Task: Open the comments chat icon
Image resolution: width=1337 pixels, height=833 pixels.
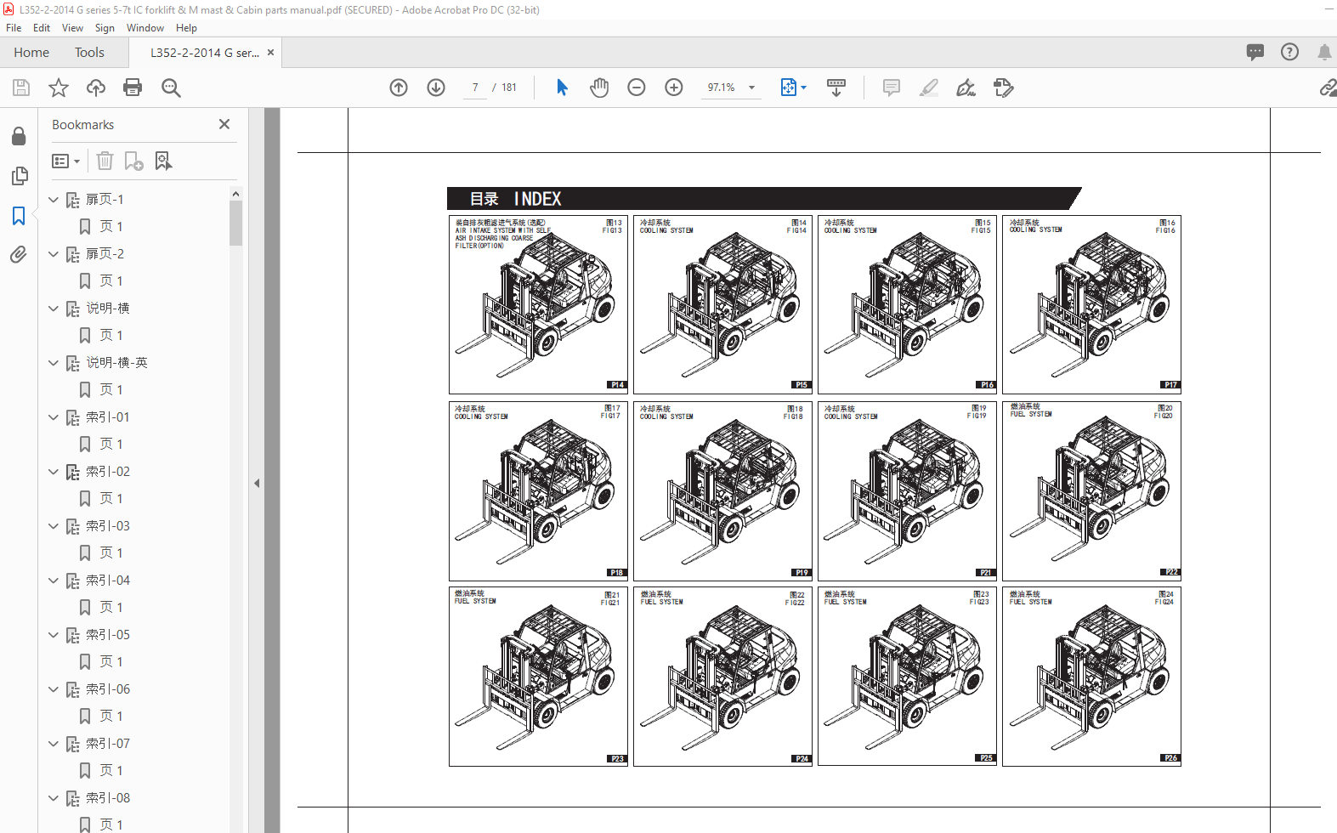Action: [1255, 52]
